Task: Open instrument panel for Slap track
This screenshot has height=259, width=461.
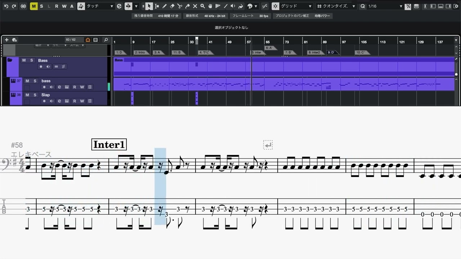Action: pyautogui.click(x=67, y=101)
